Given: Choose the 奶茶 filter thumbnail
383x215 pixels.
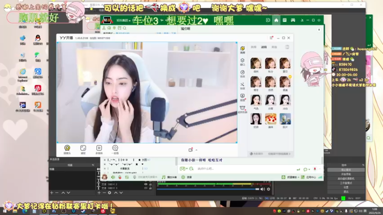Looking at the screenshot, I should (x=256, y=119).
